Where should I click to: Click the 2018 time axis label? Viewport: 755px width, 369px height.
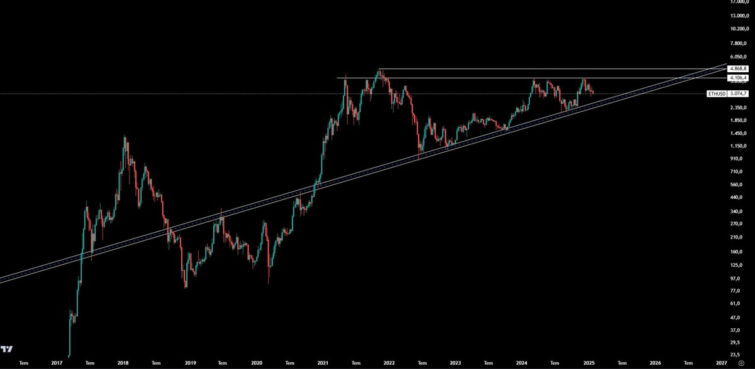pos(123,363)
